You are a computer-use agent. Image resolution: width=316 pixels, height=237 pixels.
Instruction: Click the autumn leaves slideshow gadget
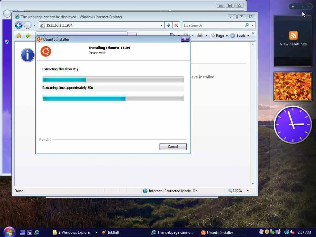[293, 86]
